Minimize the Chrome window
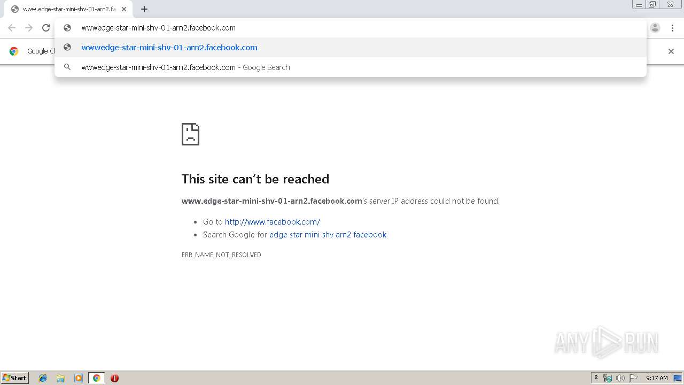Image resolution: width=684 pixels, height=385 pixels. (x=639, y=5)
